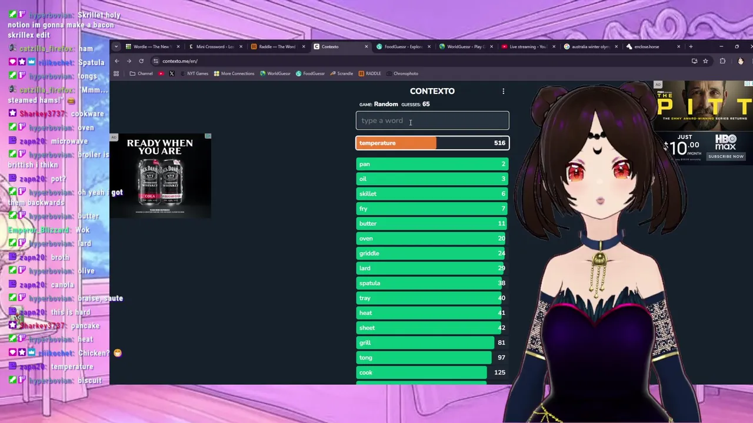Open the FoodGuessr bookmark
Viewport: 753px width, 423px height.
(x=310, y=73)
